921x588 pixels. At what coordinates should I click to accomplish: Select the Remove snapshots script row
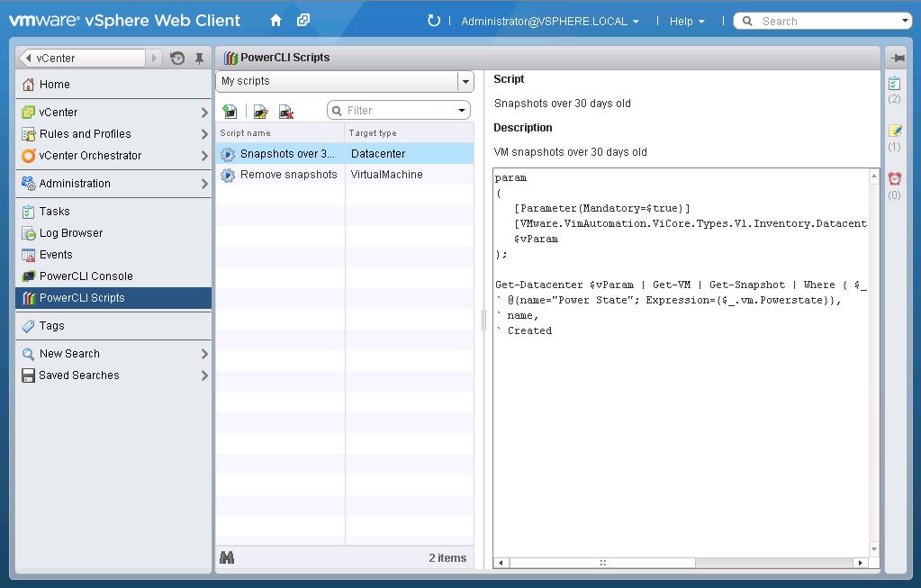(x=345, y=175)
